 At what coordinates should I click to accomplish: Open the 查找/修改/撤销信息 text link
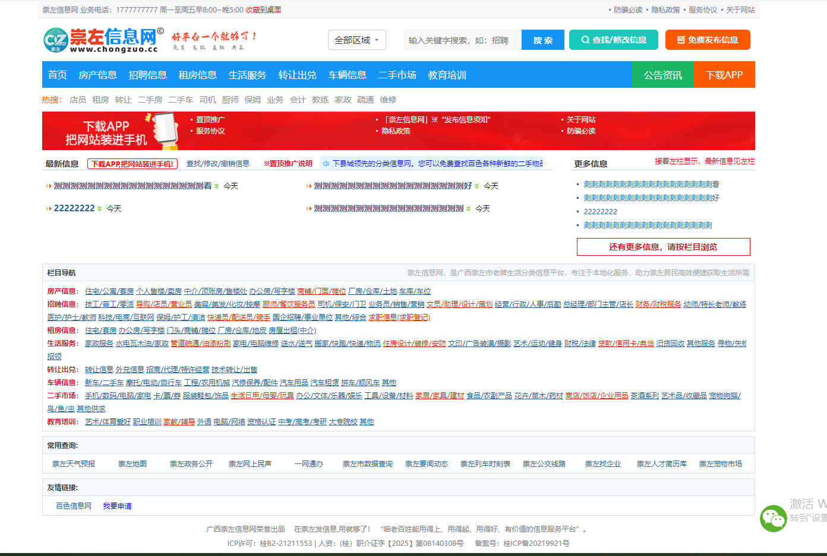pos(217,163)
